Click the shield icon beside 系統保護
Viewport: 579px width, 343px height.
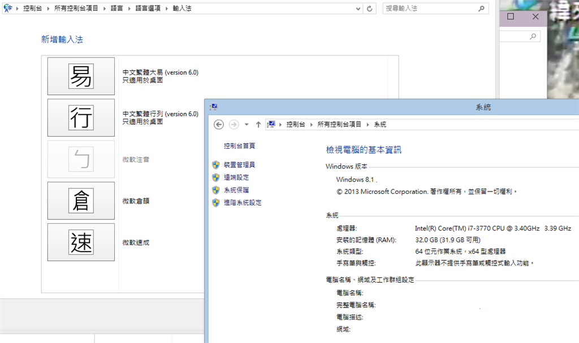pyautogui.click(x=216, y=190)
